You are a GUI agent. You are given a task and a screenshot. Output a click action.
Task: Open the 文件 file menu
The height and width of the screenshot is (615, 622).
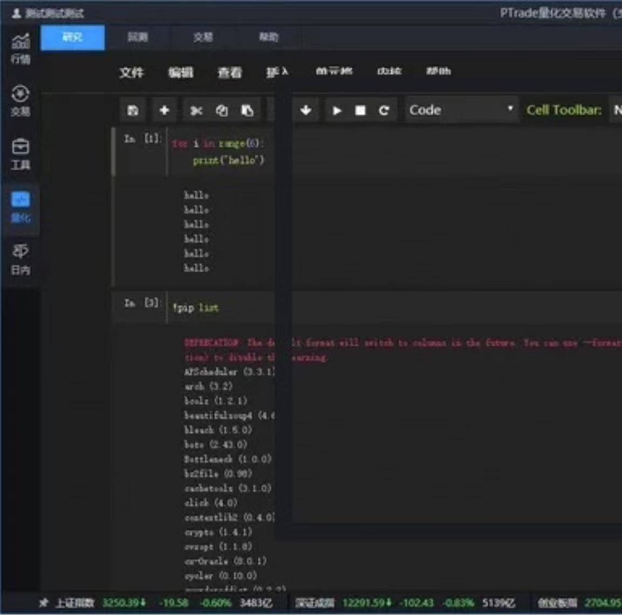point(132,73)
